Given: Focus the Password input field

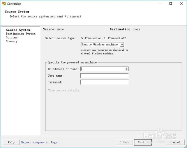Looking at the screenshot, I should (104, 82).
